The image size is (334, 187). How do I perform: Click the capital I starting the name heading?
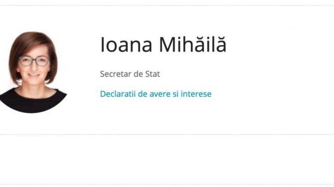(x=102, y=45)
